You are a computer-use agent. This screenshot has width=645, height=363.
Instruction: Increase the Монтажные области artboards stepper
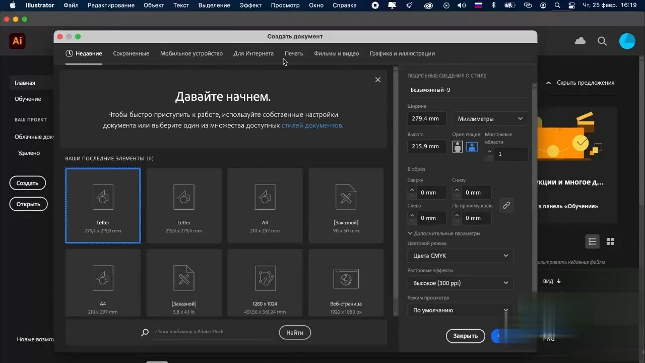[489, 151]
